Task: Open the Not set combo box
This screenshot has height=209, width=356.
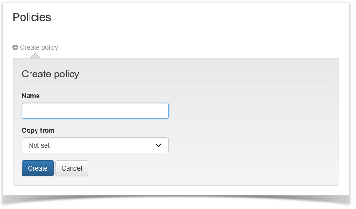Action: click(x=95, y=145)
